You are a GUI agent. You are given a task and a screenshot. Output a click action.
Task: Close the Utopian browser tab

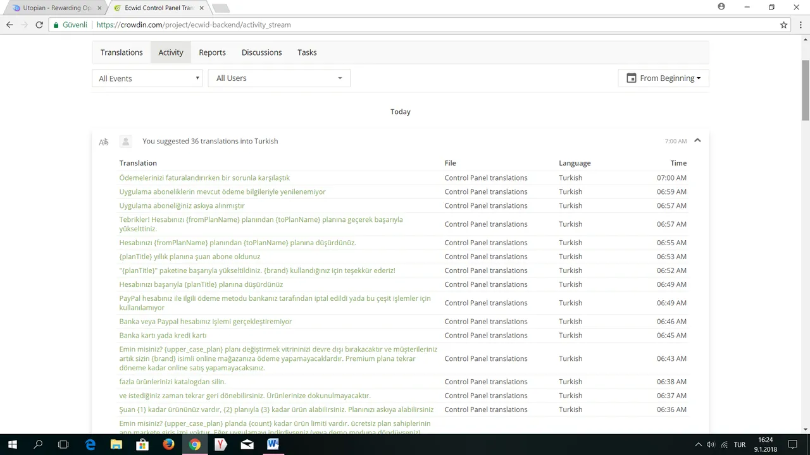pyautogui.click(x=99, y=8)
